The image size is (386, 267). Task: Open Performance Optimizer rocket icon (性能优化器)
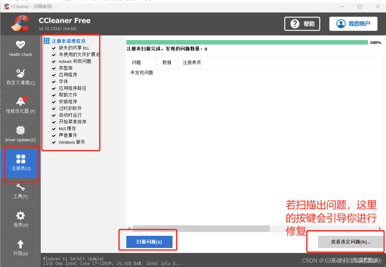coord(21,101)
